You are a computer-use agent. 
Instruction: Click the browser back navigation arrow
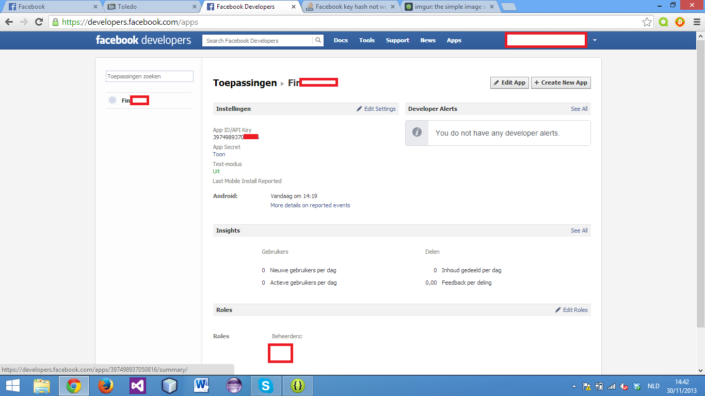(9, 22)
